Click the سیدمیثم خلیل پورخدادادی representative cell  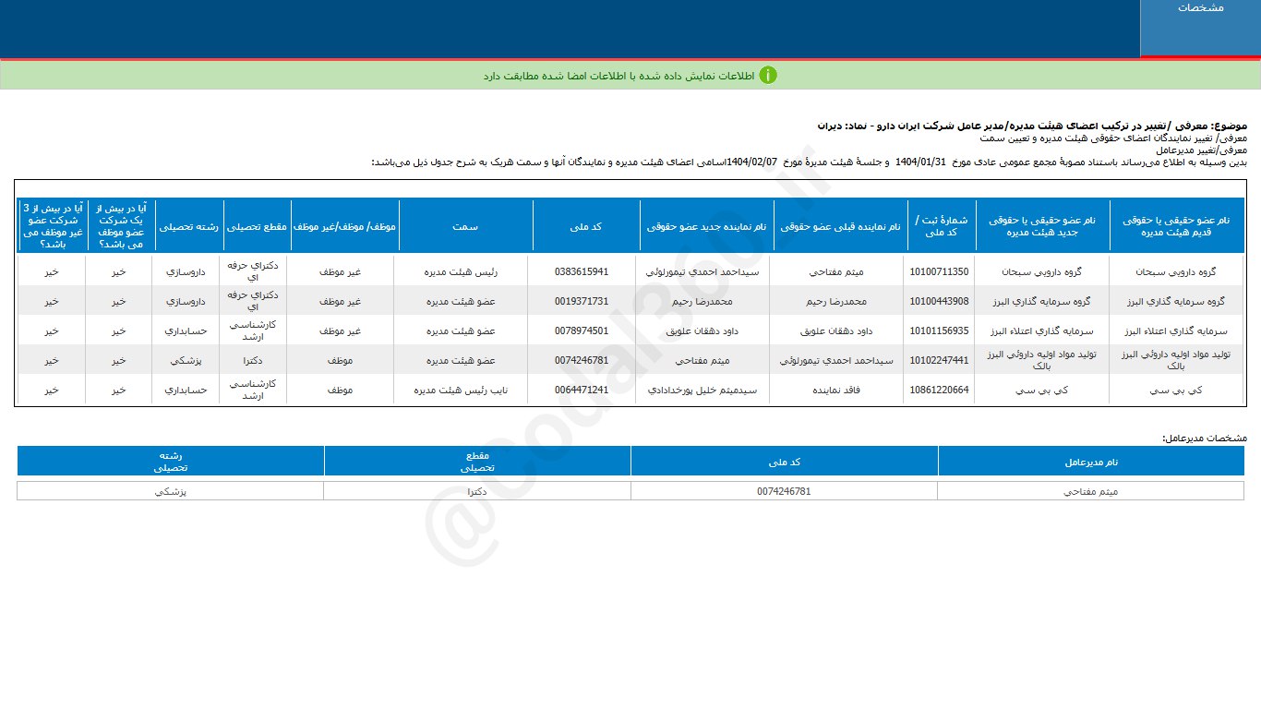click(x=703, y=390)
